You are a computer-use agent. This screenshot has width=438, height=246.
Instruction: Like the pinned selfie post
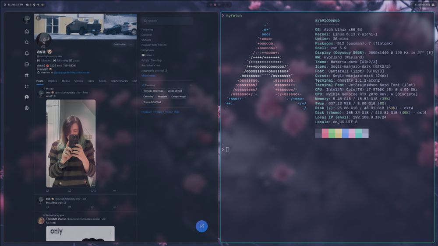coord(93,191)
